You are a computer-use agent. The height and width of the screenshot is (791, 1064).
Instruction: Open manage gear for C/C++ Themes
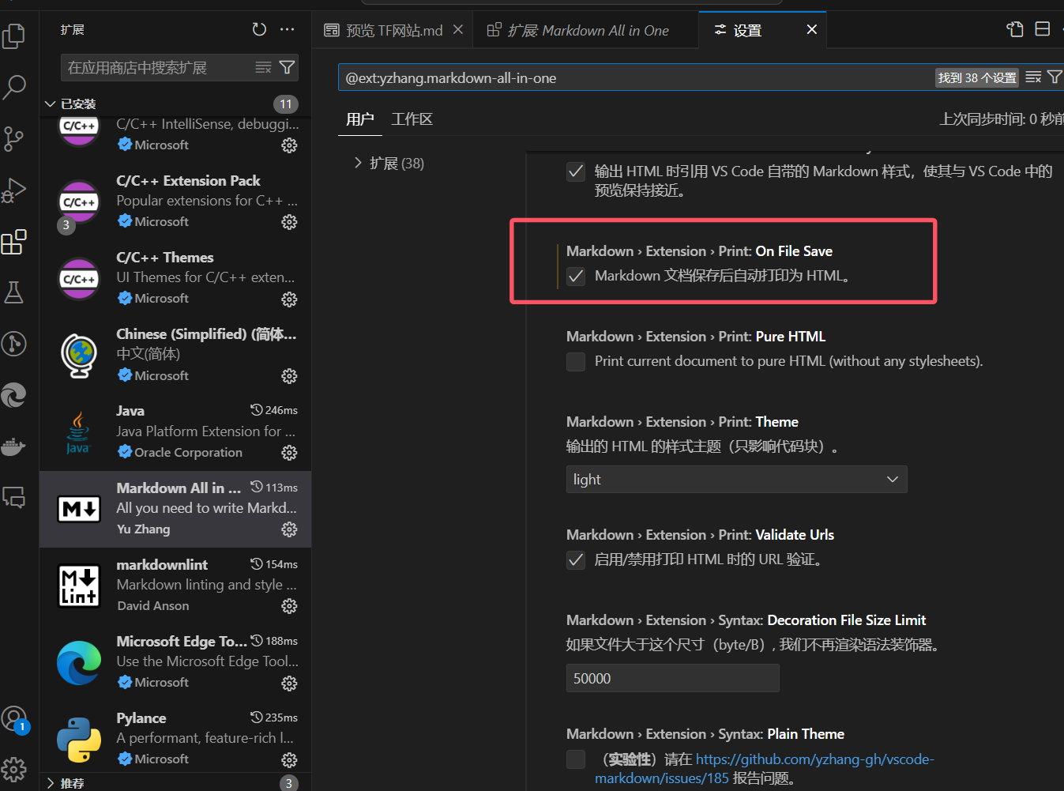(x=290, y=299)
